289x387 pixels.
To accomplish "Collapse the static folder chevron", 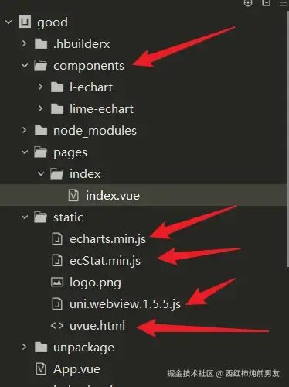I will click(25, 217).
